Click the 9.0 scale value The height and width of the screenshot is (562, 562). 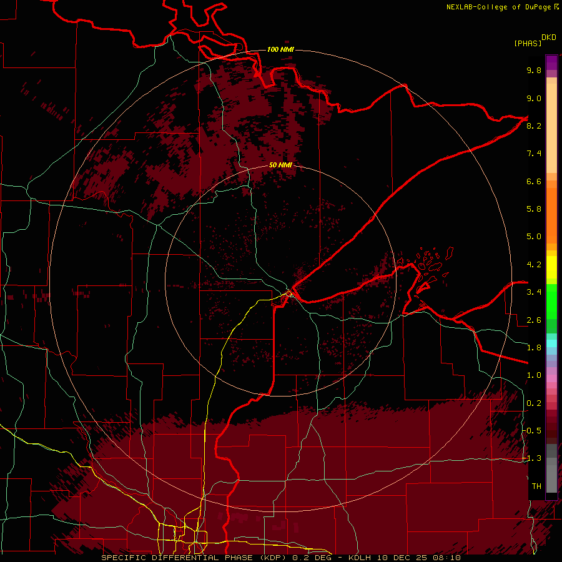tap(534, 98)
